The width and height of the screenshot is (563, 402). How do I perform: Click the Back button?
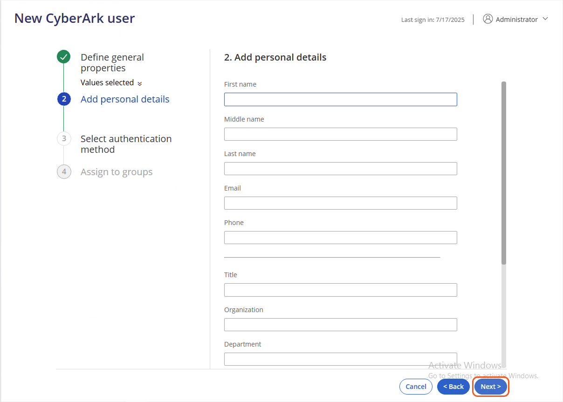[x=453, y=386]
